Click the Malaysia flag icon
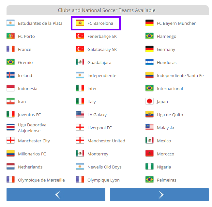The image size is (212, 207). click(149, 127)
